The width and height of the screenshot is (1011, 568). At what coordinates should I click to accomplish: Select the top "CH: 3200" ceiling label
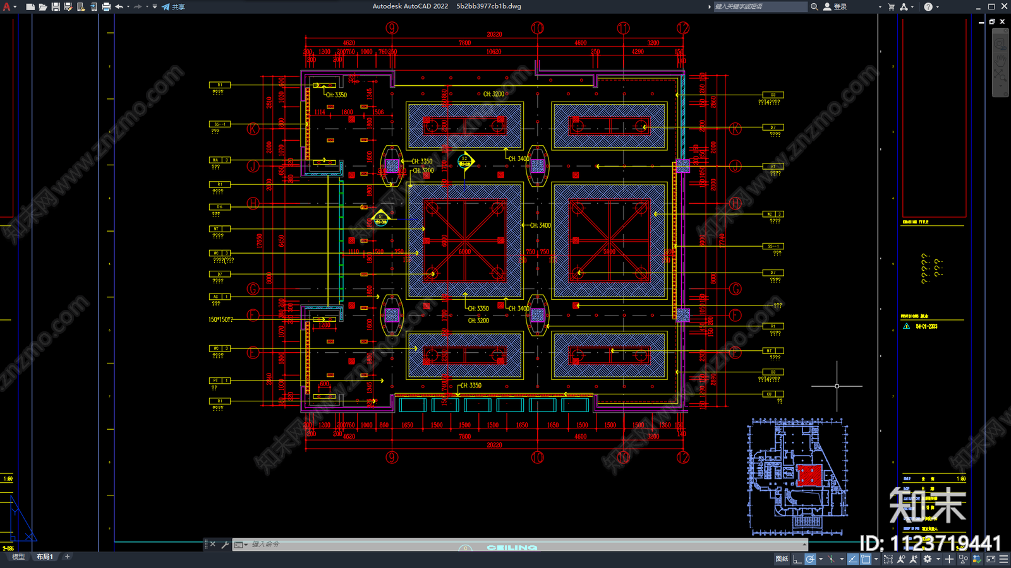click(x=493, y=94)
